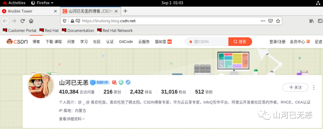Open the Firefox application menu in the top bar
Viewport: 323px width, 129px height.
42,3
